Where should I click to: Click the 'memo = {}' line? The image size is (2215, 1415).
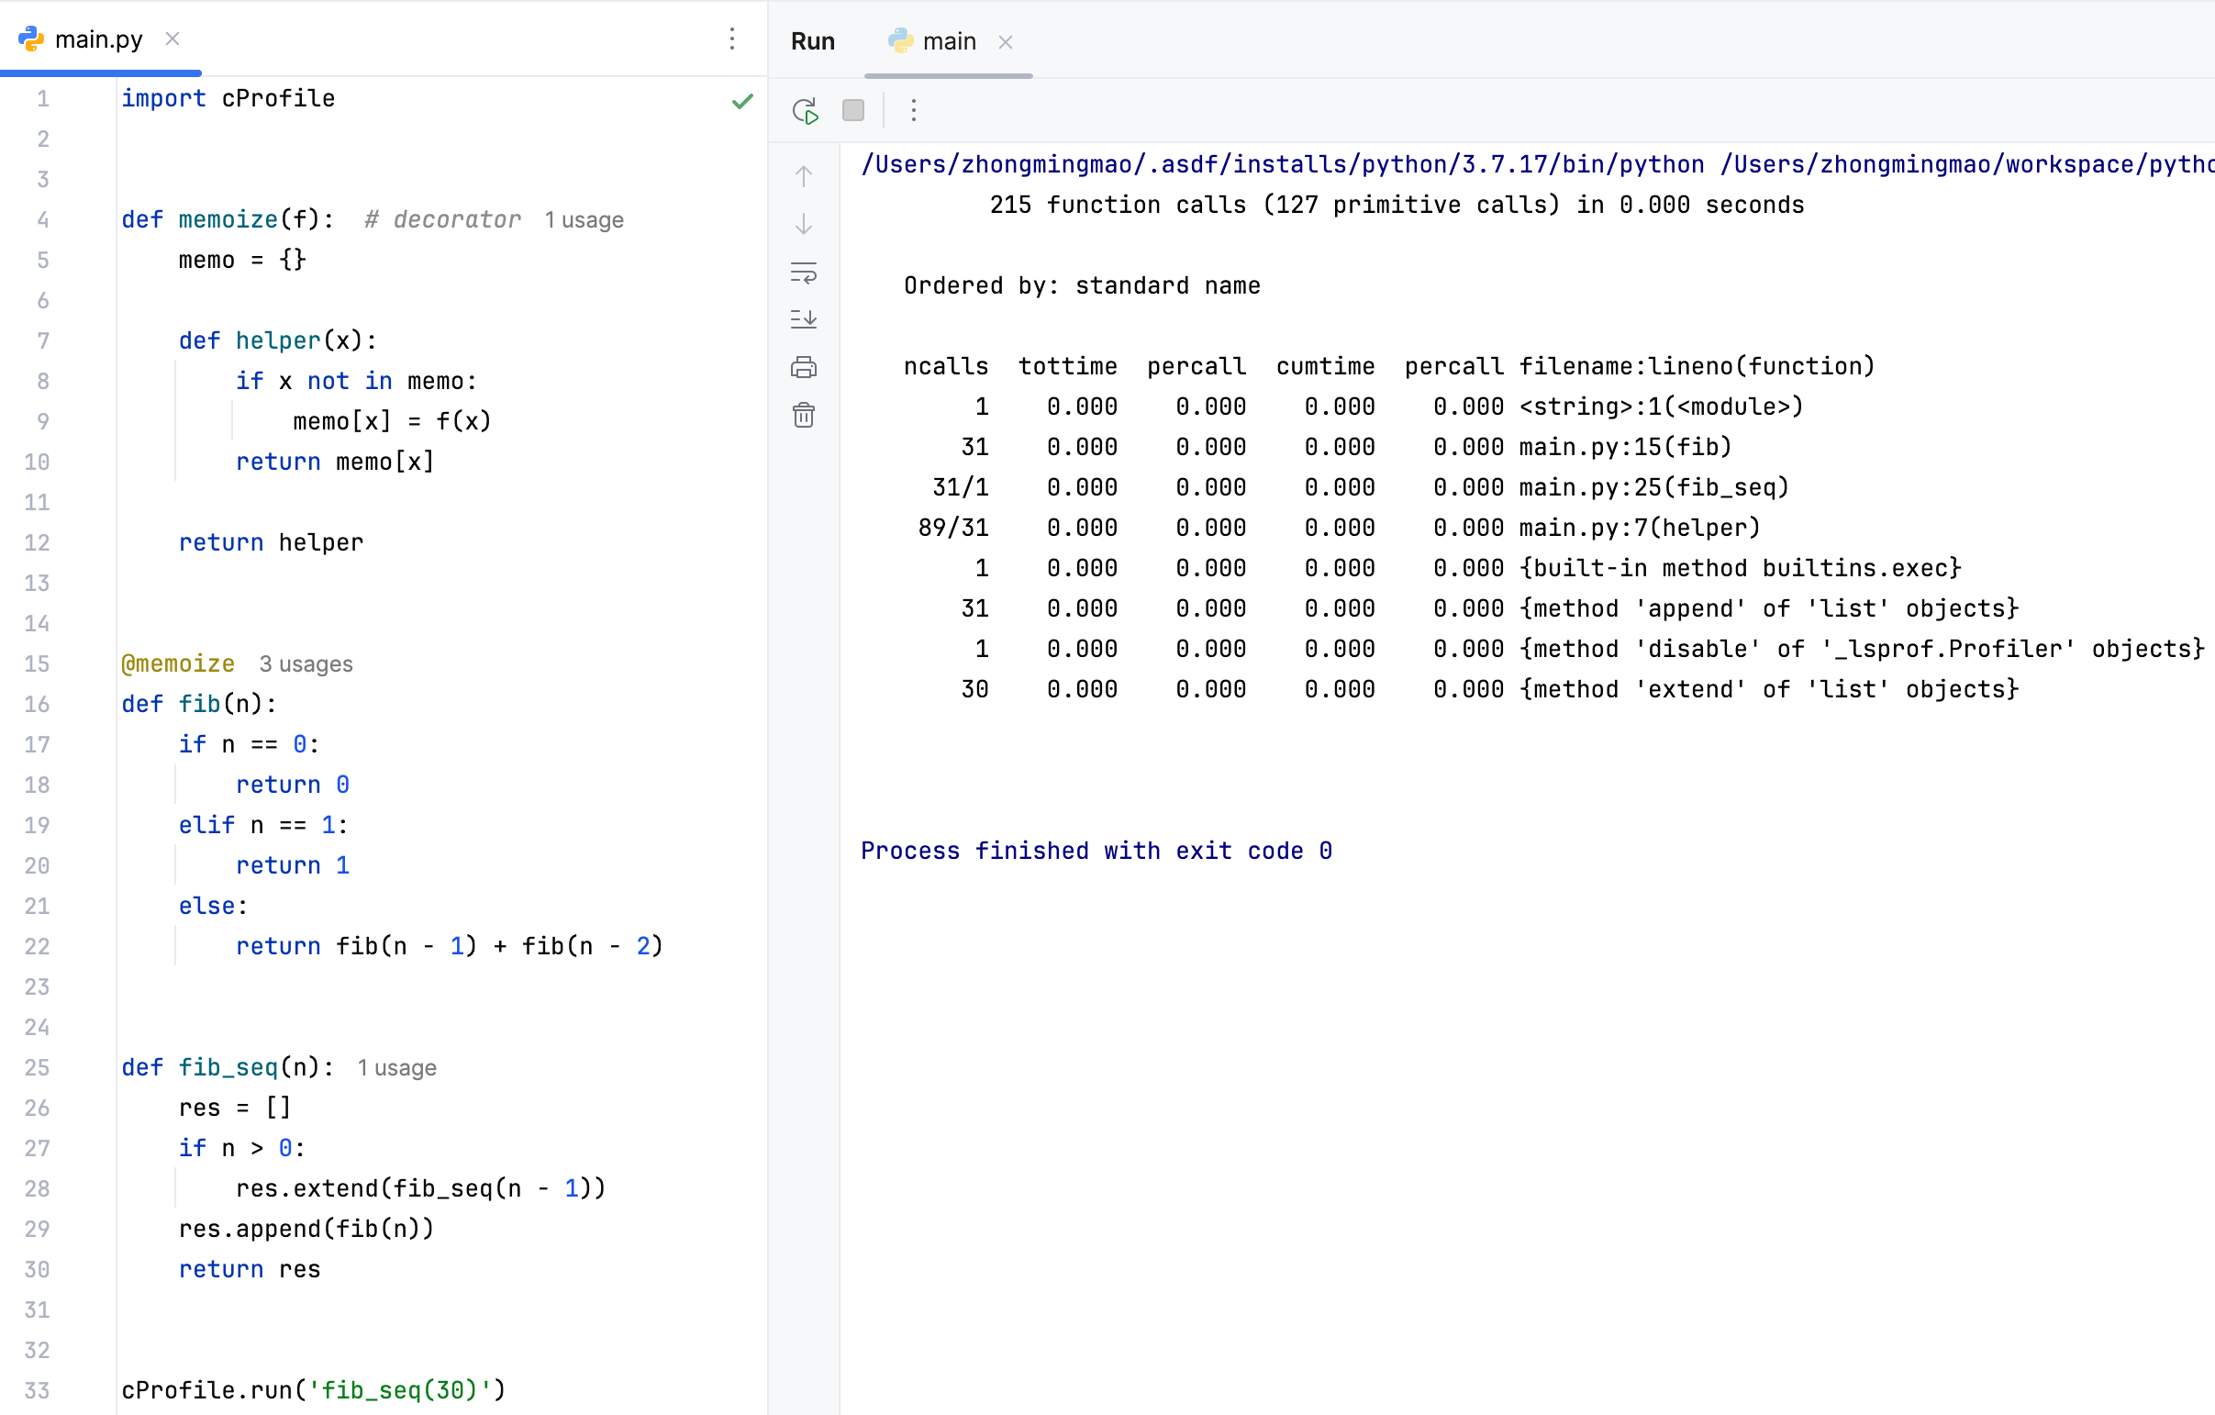pos(243,261)
